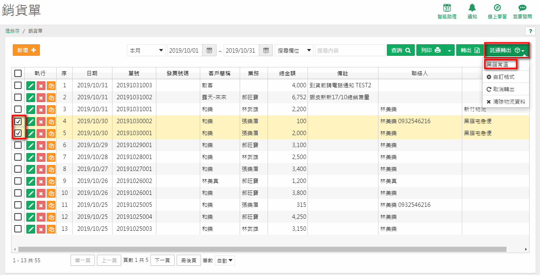Image resolution: width=540 pixels, height=275 pixels.
Task: Open the 通知 bell icon
Action: 472,8
